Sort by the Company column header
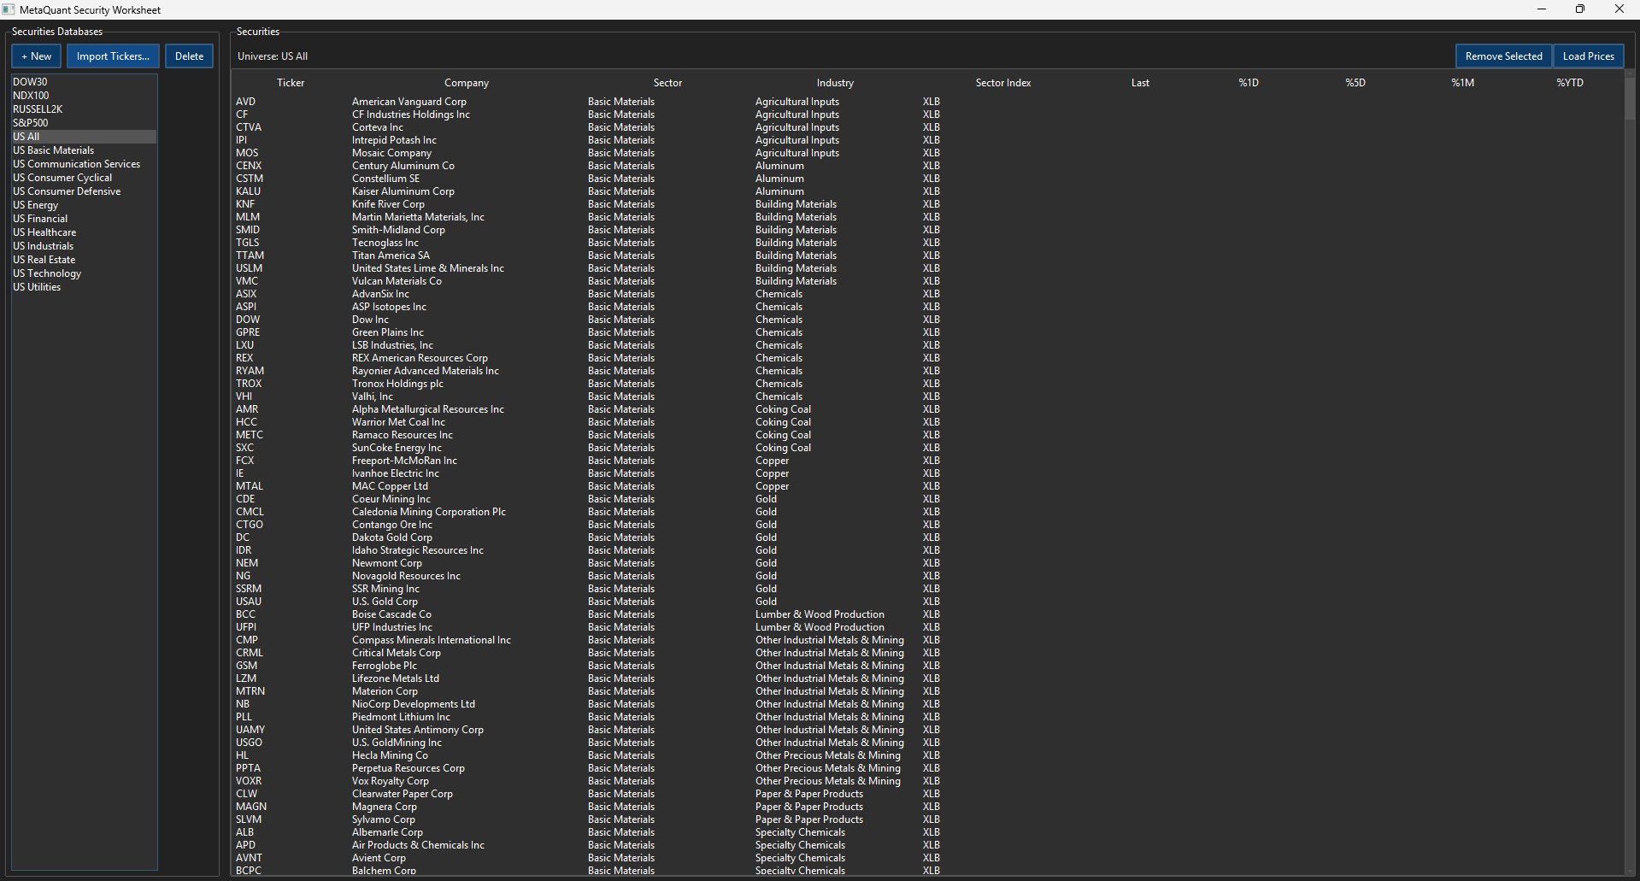This screenshot has height=881, width=1640. pyautogui.click(x=467, y=83)
